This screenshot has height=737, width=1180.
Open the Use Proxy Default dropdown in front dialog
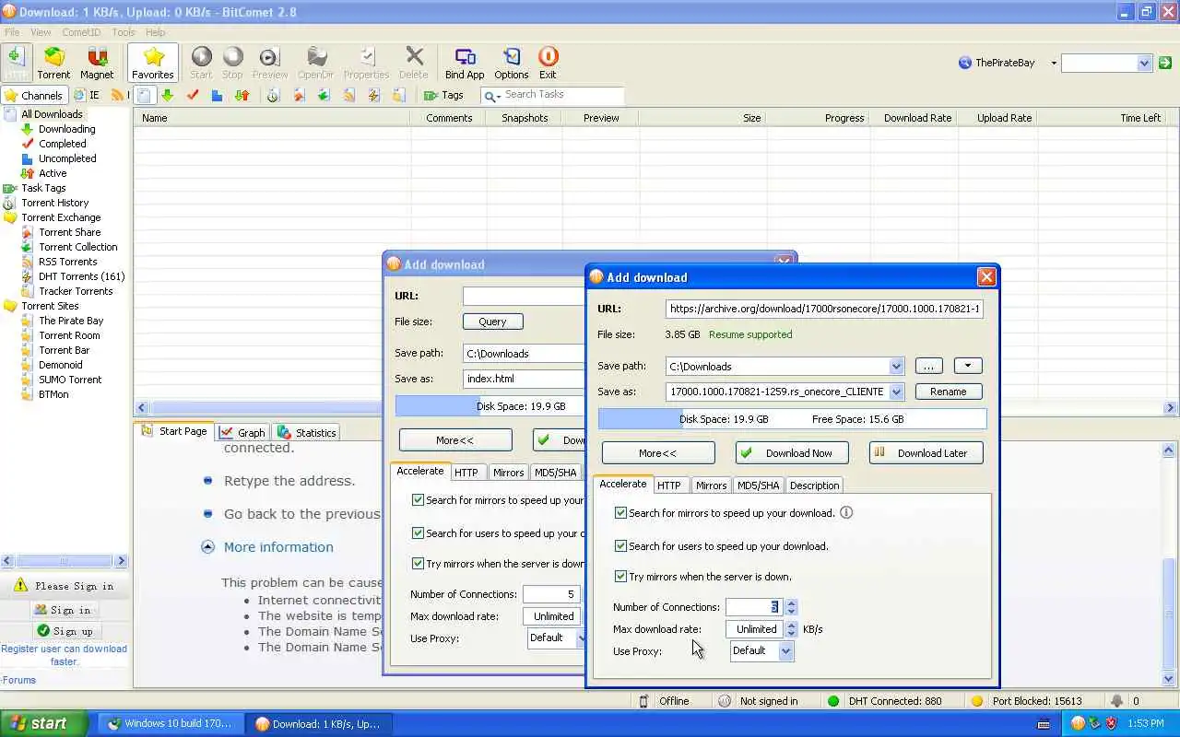point(785,651)
